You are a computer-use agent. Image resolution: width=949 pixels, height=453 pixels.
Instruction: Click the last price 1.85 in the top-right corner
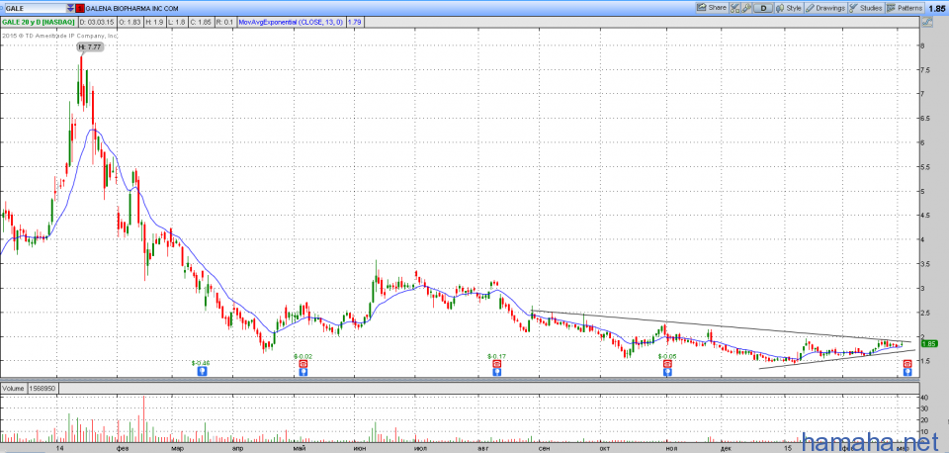point(937,8)
